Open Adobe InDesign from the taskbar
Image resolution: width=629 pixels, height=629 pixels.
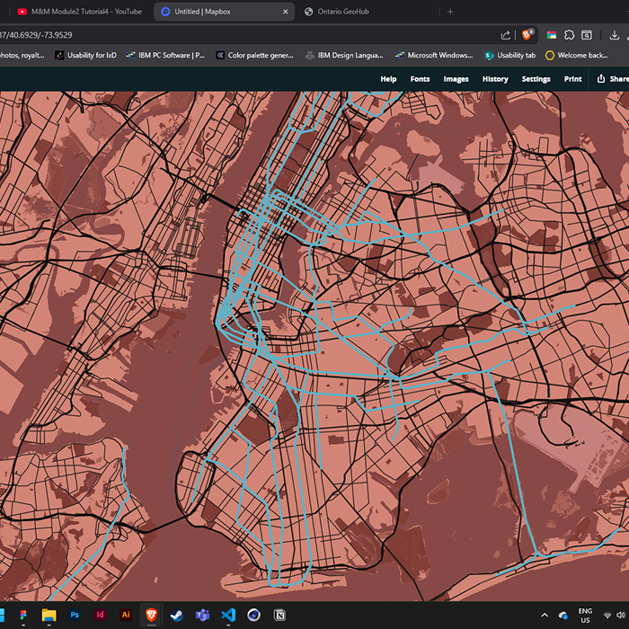click(100, 616)
